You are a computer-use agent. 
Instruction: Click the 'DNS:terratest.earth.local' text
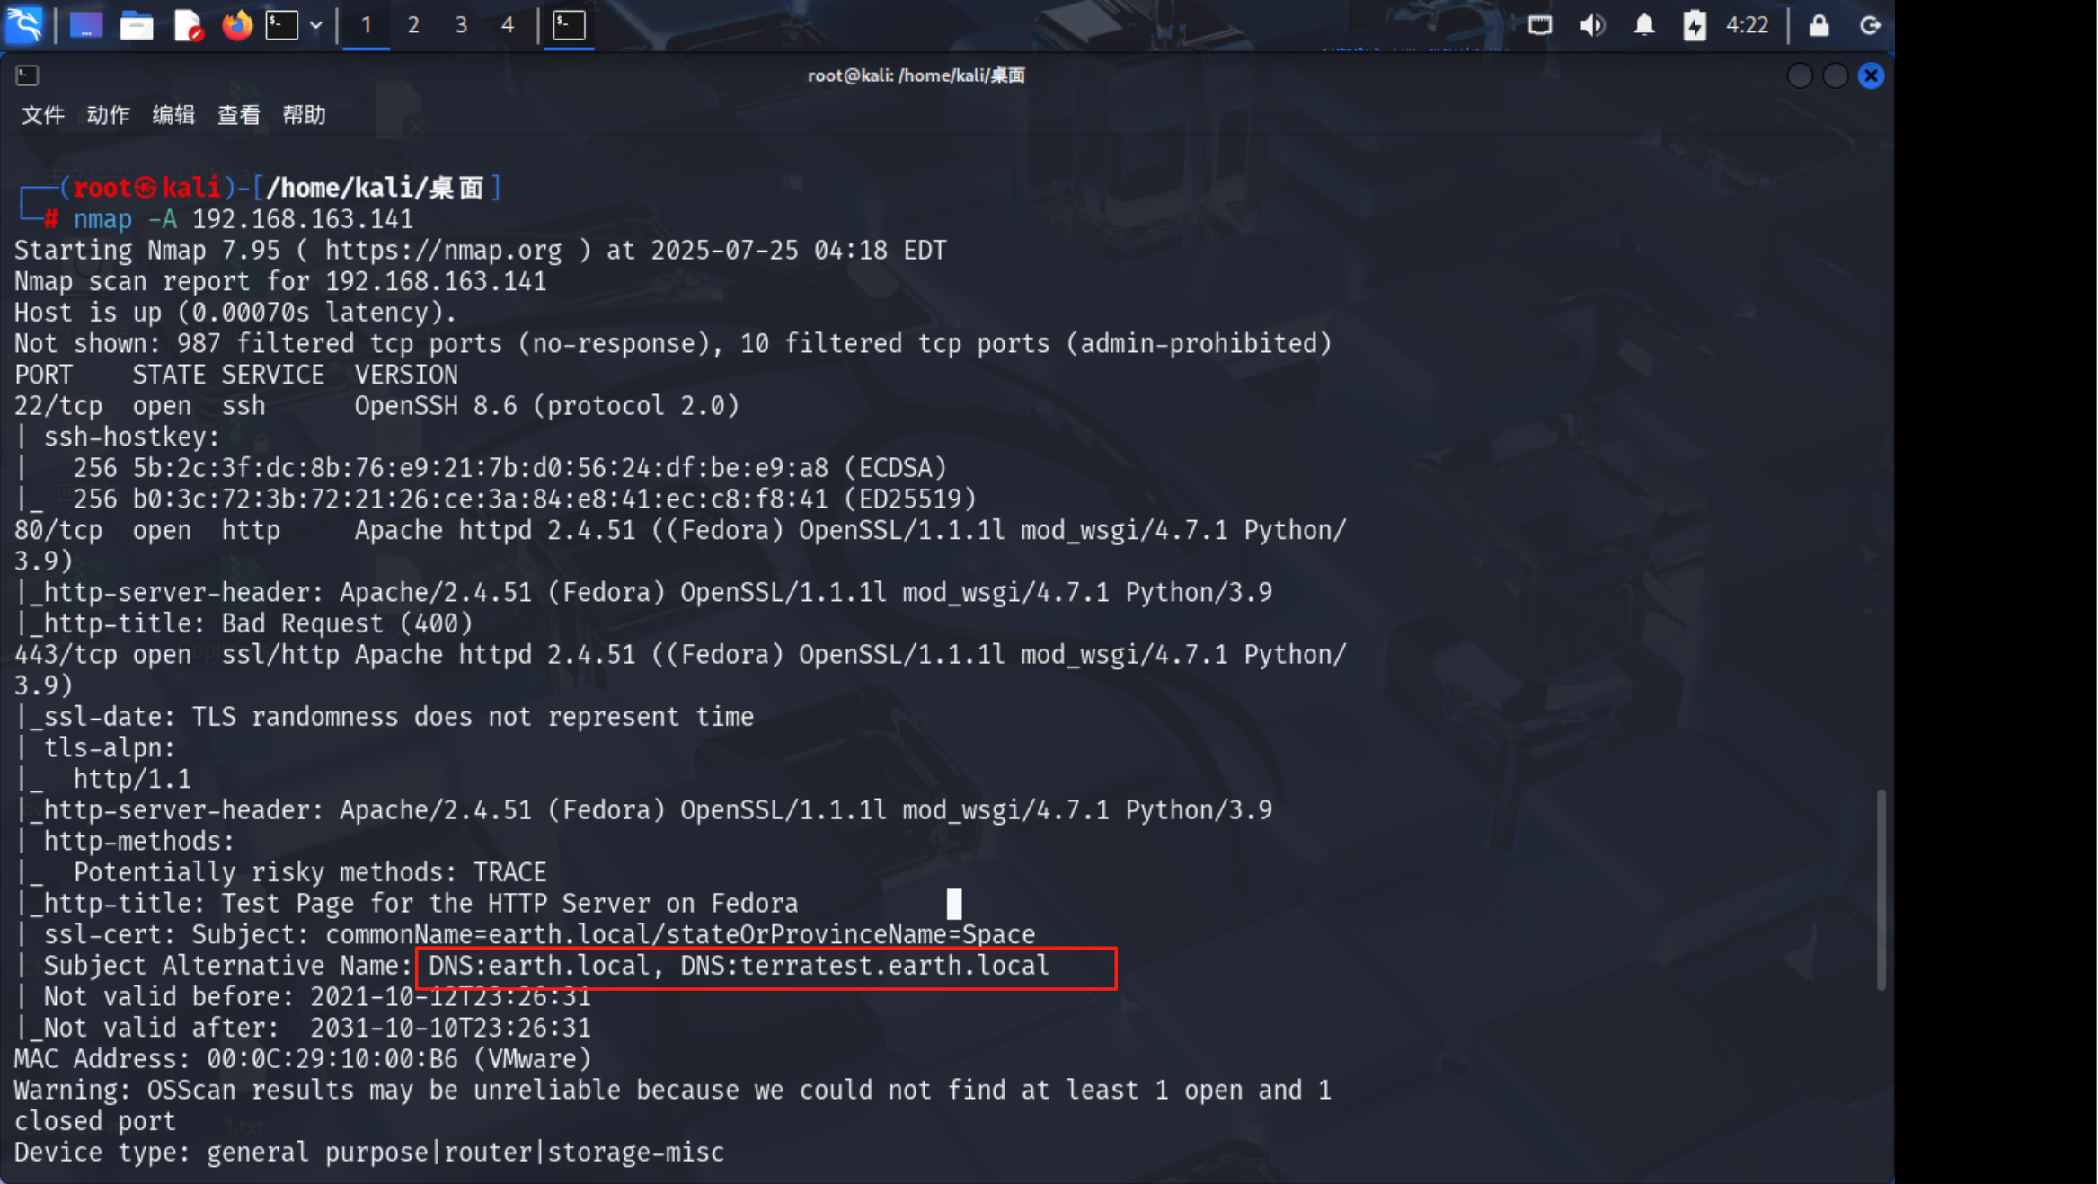864,966
